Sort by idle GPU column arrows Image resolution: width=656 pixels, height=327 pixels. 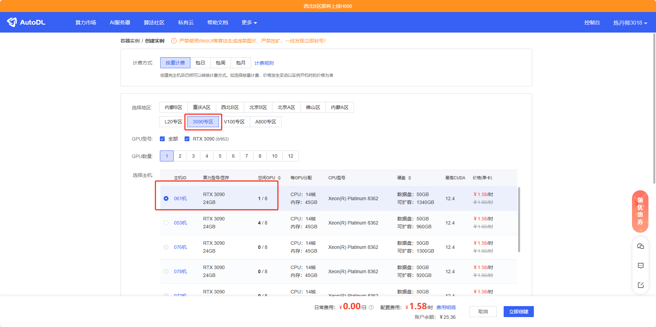point(279,178)
